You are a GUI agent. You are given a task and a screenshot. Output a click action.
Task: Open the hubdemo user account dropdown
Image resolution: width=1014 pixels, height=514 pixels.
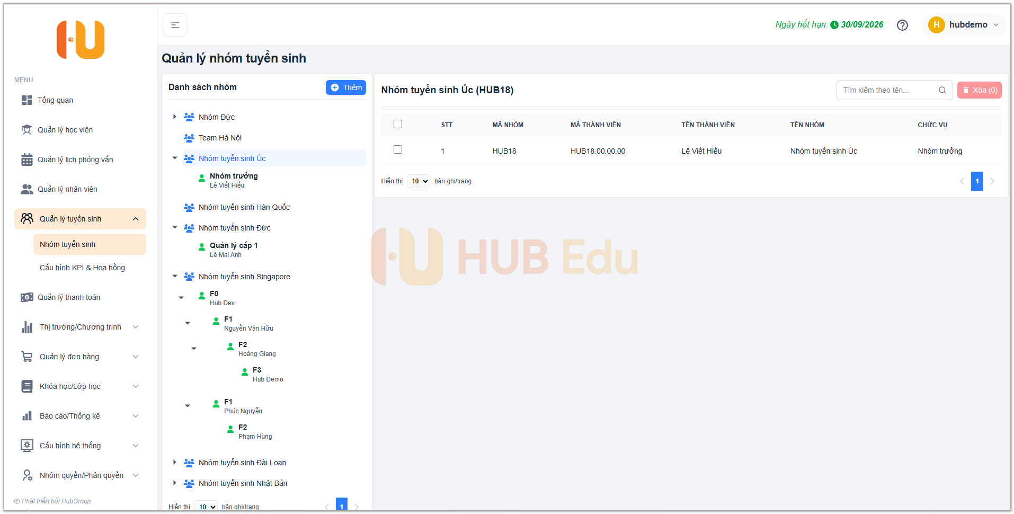coord(964,25)
